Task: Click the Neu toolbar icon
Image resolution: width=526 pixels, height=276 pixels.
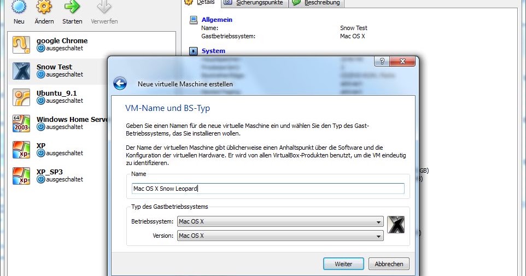Action: tap(19, 6)
